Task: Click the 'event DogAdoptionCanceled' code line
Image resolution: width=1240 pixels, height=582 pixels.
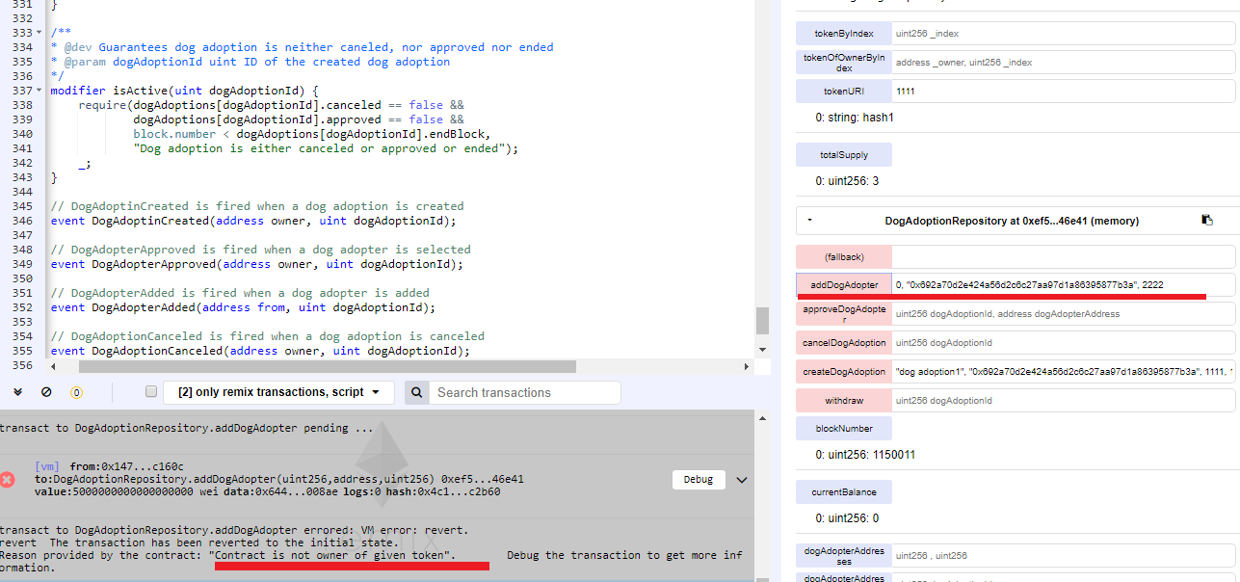Action: pyautogui.click(x=260, y=351)
